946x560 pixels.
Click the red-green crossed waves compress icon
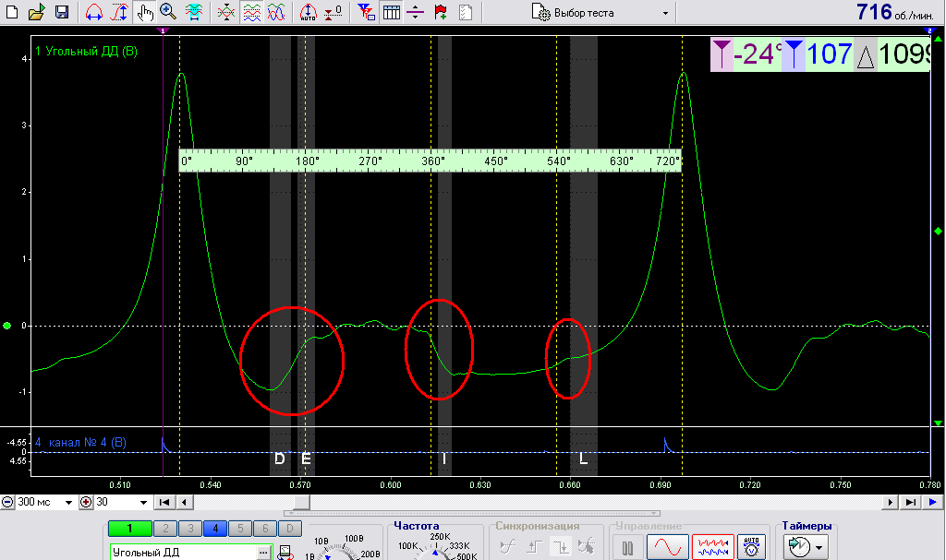226,11
